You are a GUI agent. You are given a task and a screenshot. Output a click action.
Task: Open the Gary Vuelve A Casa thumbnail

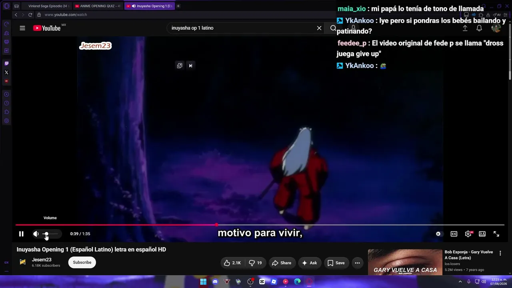pos(405,262)
